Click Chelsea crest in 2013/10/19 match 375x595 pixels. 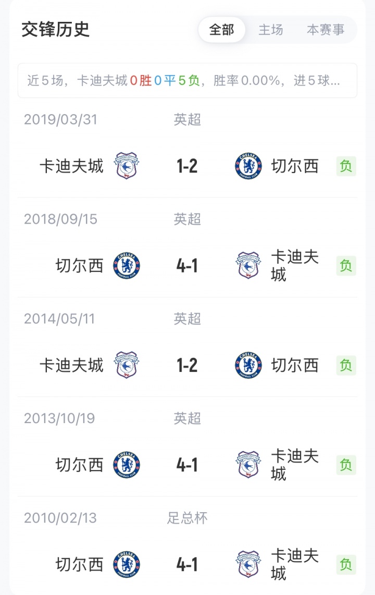127,465
